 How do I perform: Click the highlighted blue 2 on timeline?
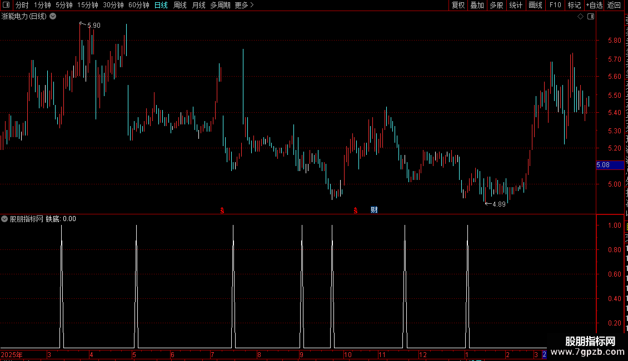[544, 354]
